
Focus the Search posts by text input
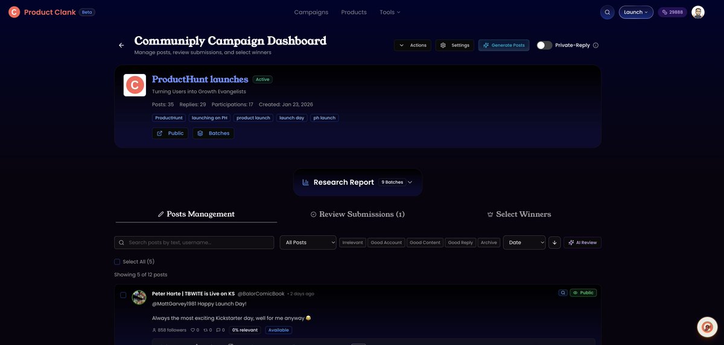pyautogui.click(x=194, y=243)
